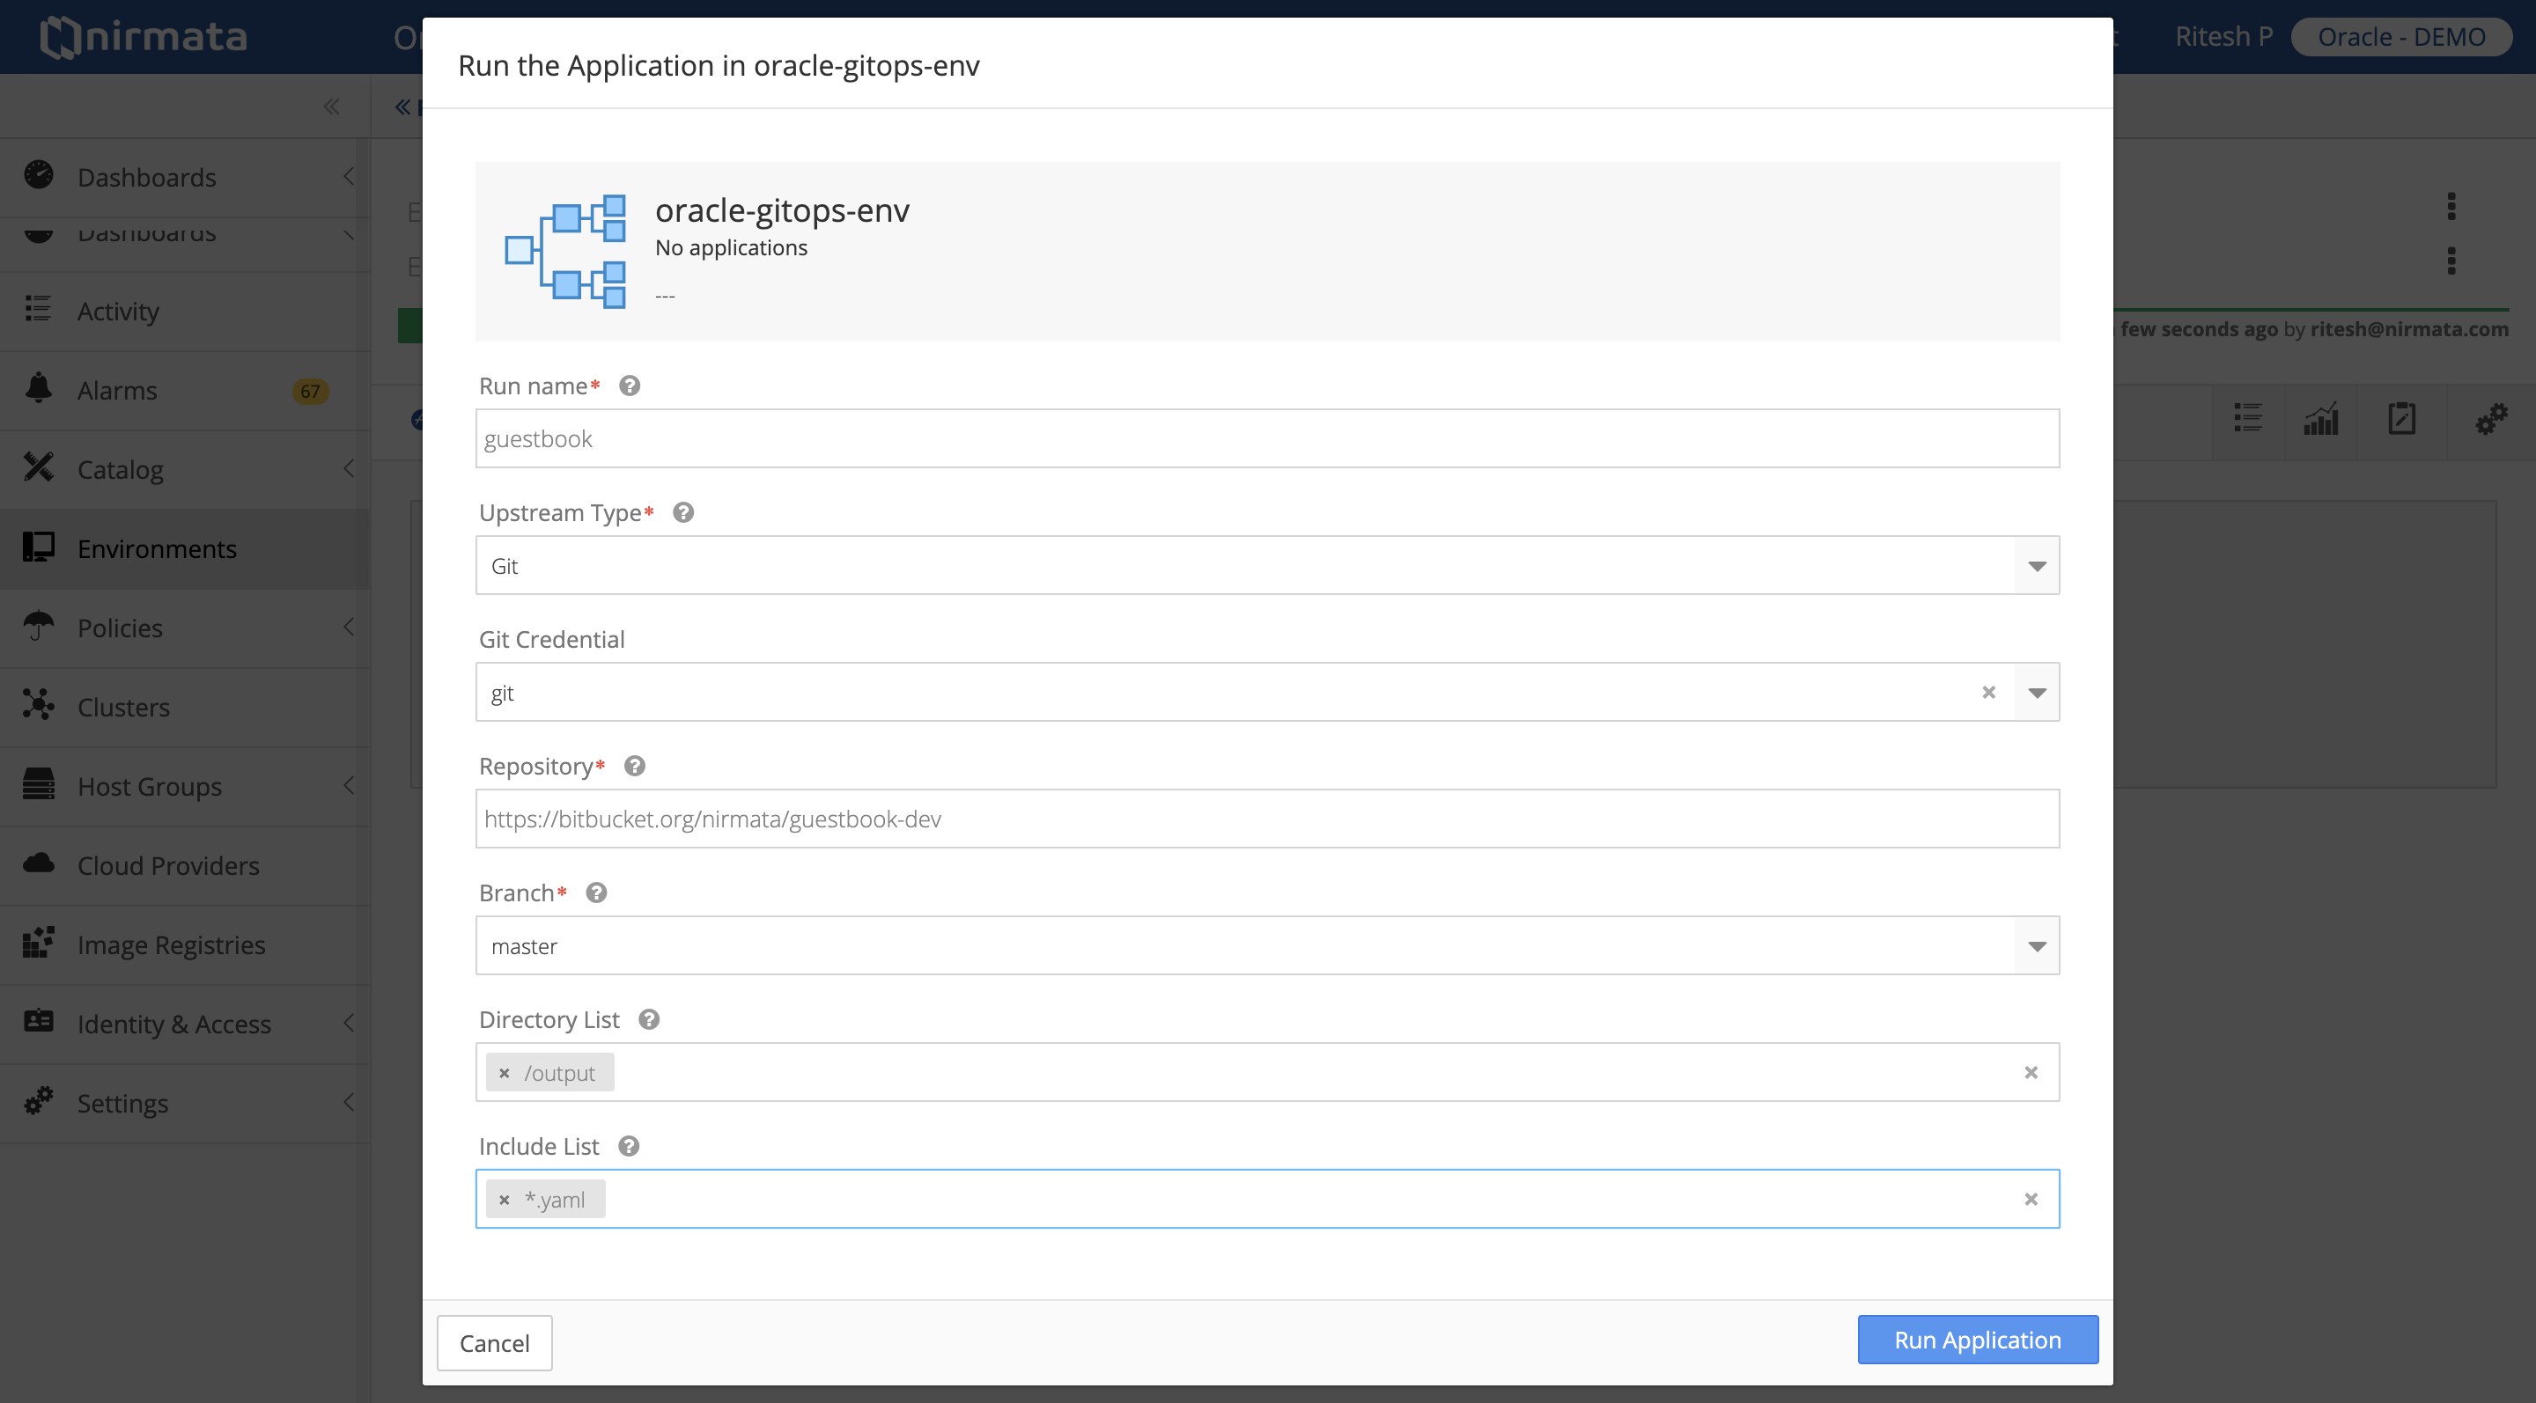Viewport: 2536px width, 1403px height.
Task: Collapse the sidebar with the double-chevron
Action: [331, 107]
